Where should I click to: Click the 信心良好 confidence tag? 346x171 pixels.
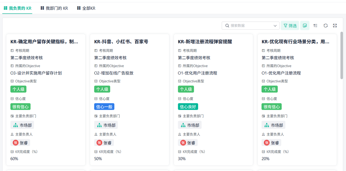click(x=188, y=107)
